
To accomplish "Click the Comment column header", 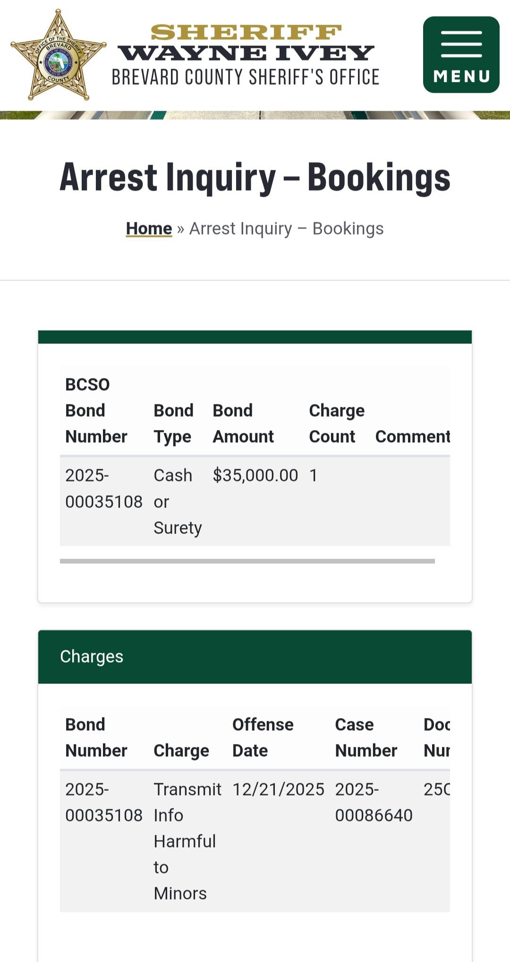I will click(412, 437).
